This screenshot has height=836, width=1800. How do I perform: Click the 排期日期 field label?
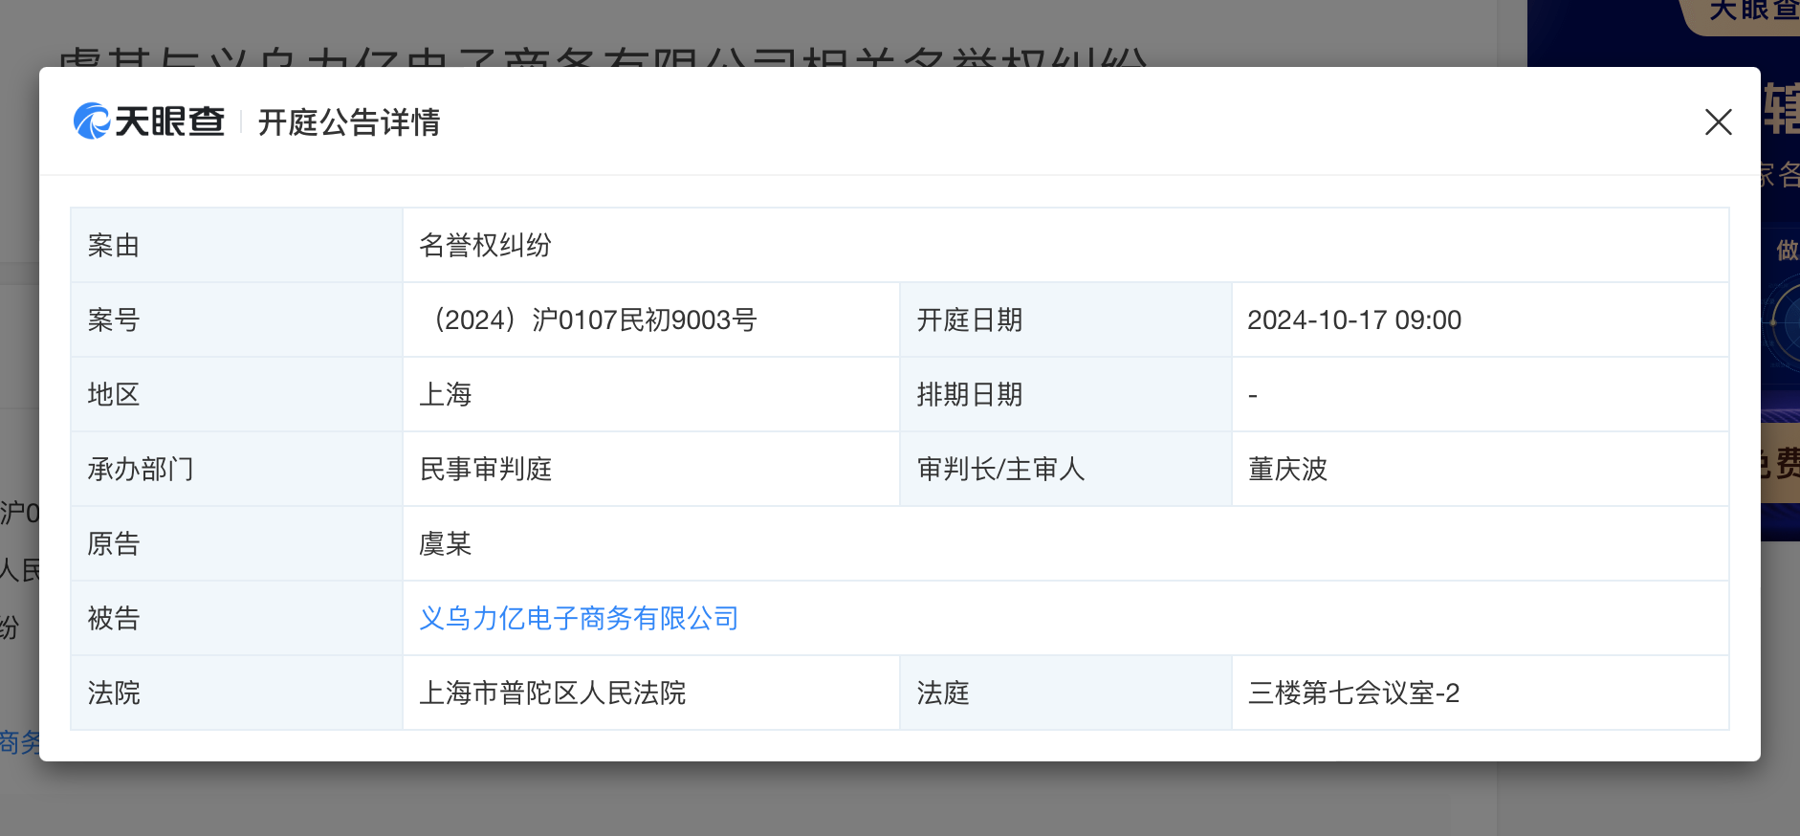coord(970,395)
